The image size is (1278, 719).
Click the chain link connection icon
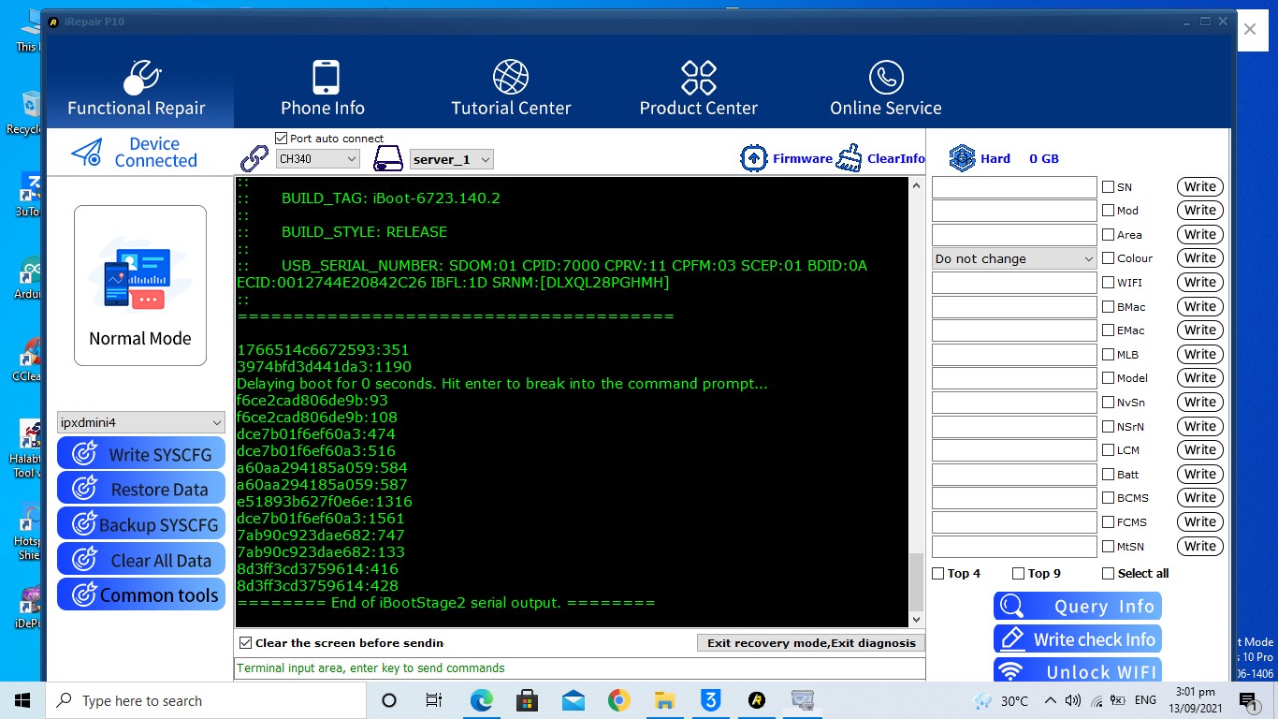point(254,158)
